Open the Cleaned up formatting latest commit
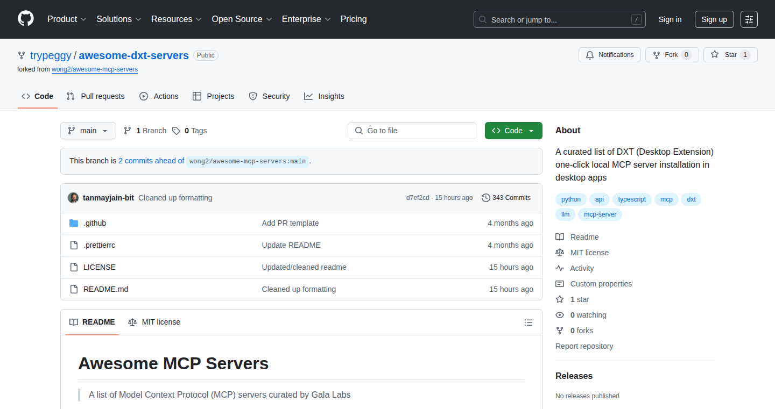This screenshot has height=409, width=775. tap(175, 198)
